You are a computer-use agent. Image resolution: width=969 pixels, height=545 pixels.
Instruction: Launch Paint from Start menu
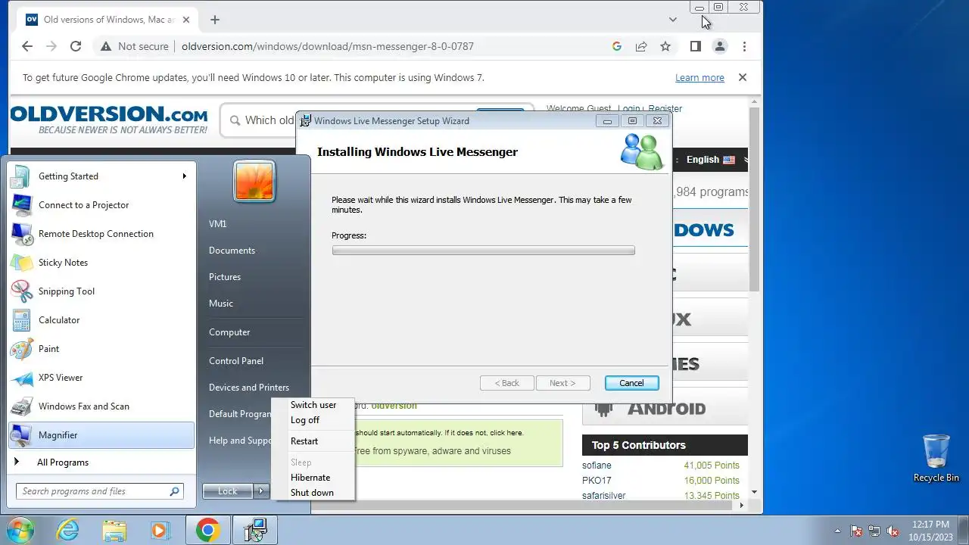[x=101, y=349]
